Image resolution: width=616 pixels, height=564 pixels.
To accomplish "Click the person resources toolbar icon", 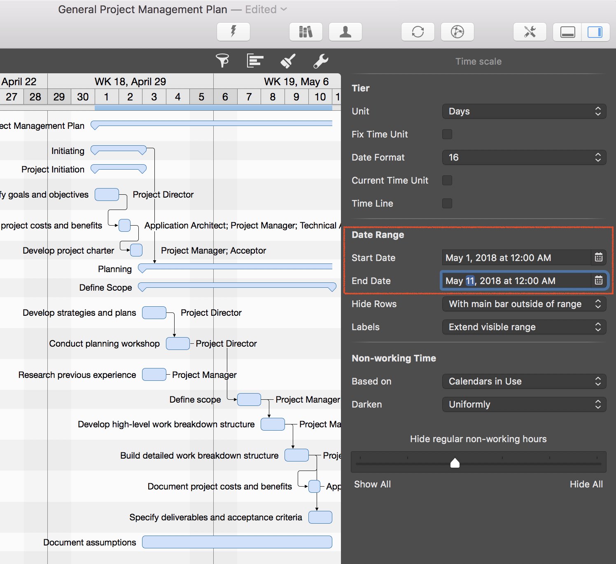I will coord(345,32).
